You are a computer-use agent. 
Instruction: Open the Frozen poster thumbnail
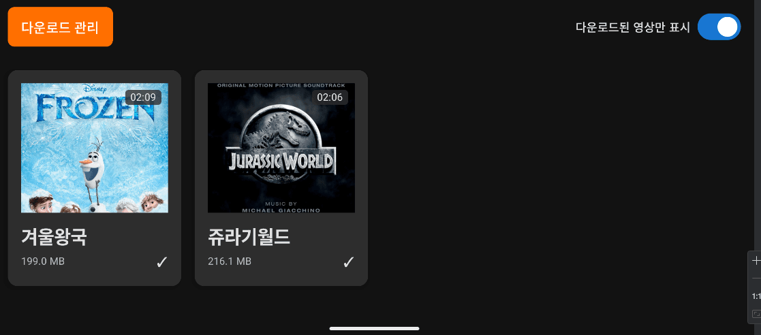tap(95, 148)
